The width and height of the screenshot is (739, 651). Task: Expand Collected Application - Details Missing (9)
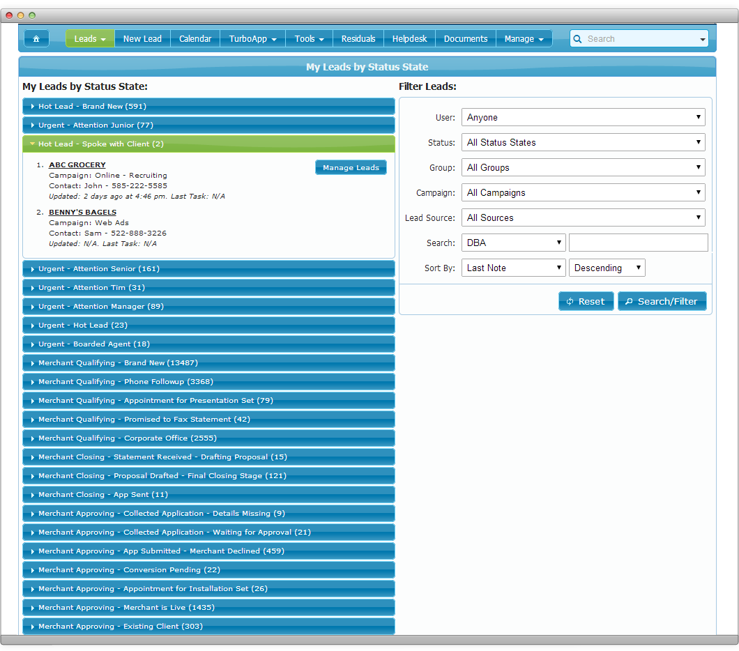208,514
